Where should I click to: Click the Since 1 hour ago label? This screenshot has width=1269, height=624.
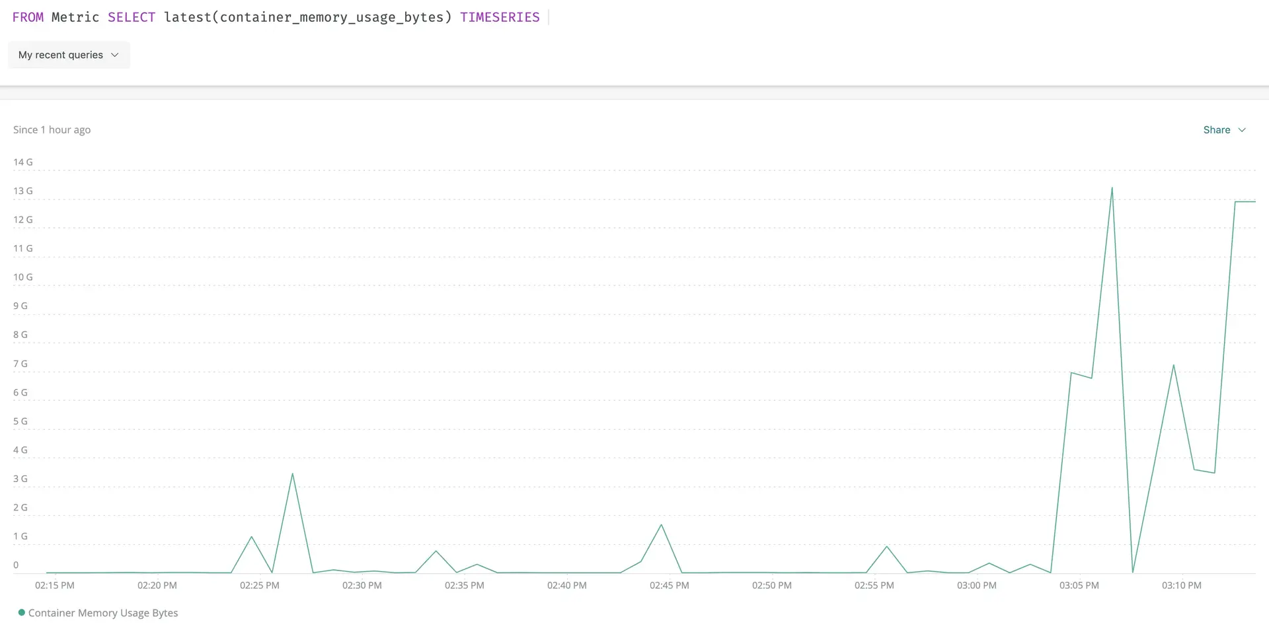(x=52, y=130)
